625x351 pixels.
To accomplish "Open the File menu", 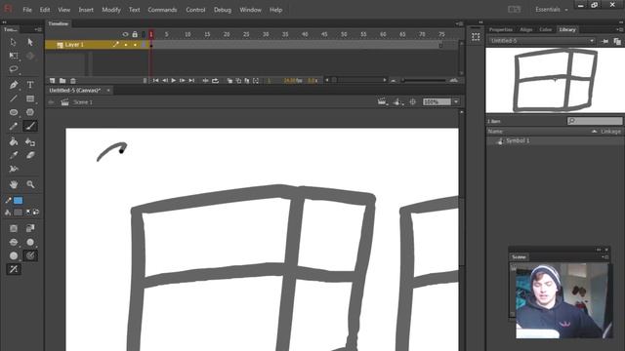I will 27,10.
